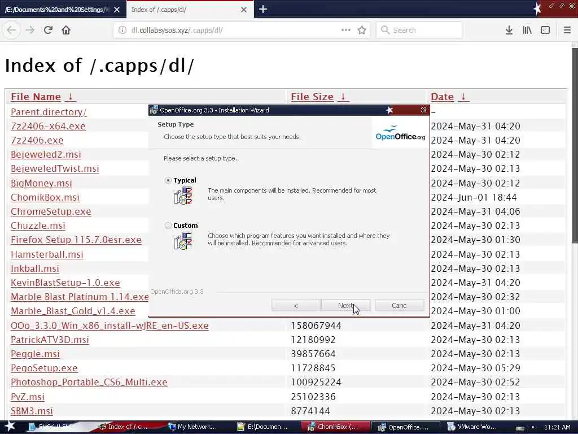
Task: Download ChromeSetup.exe
Action: coord(51,211)
